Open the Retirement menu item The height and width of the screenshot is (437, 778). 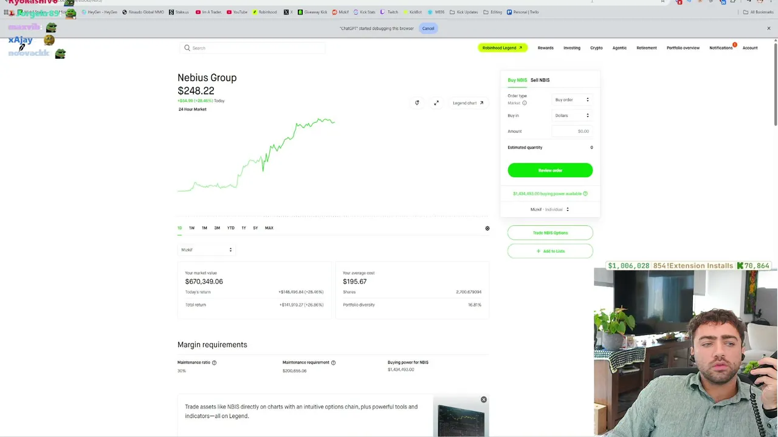[647, 48]
